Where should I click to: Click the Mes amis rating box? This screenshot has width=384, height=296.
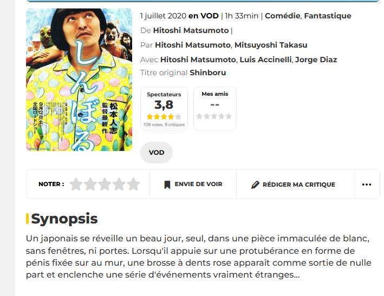click(214, 108)
